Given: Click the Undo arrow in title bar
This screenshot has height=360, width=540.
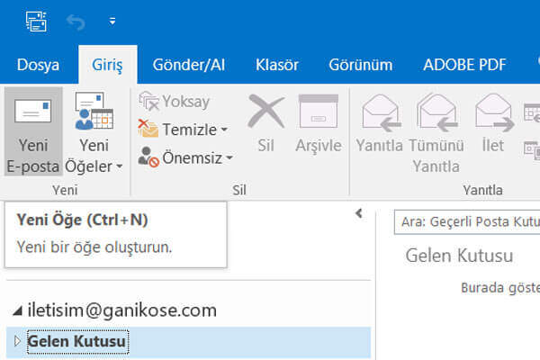Looking at the screenshot, I should (x=76, y=22).
